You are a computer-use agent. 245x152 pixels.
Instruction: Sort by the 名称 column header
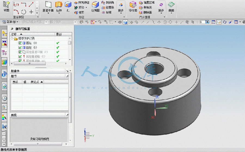tap(32, 34)
